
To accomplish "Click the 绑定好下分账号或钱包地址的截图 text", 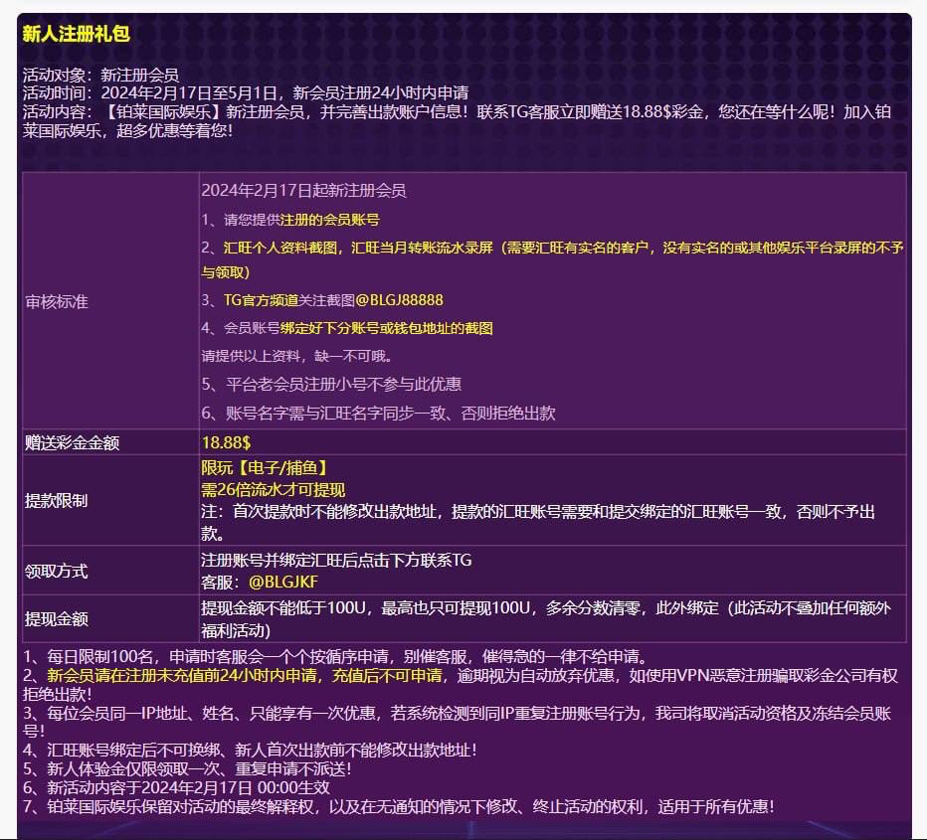I will 386,328.
